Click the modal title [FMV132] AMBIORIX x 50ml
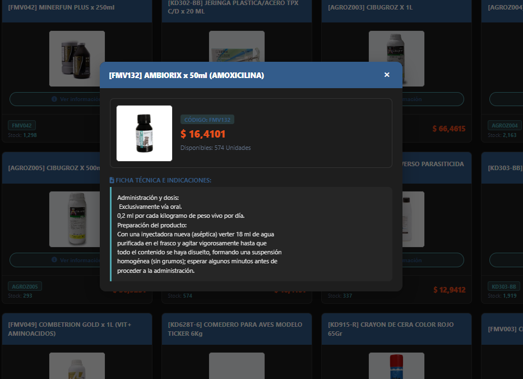This screenshot has width=523, height=379. click(187, 75)
